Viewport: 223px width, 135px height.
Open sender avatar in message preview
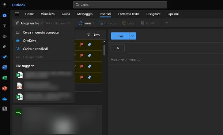pos(18,112)
